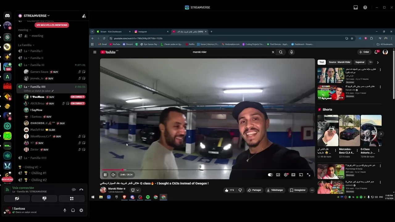Dislike the YouTube video

[x=240, y=190]
